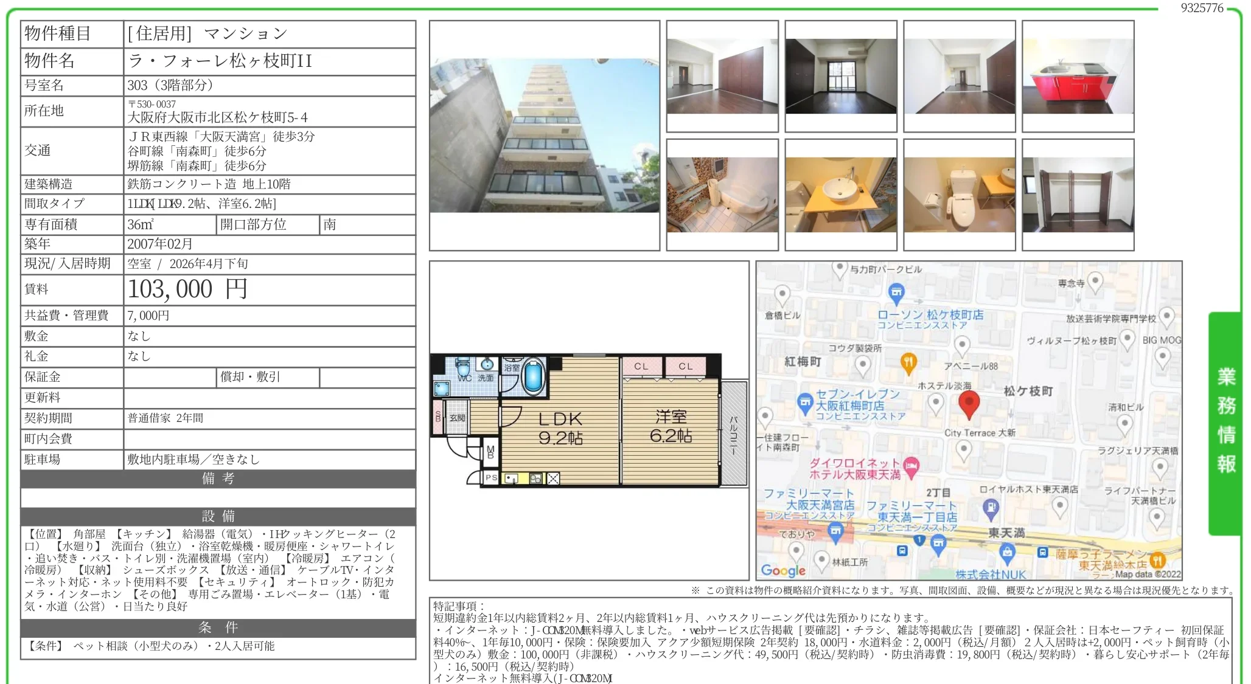Click the orange restaurant icon near 紅梅町
This screenshot has width=1251, height=684.
[x=908, y=362]
